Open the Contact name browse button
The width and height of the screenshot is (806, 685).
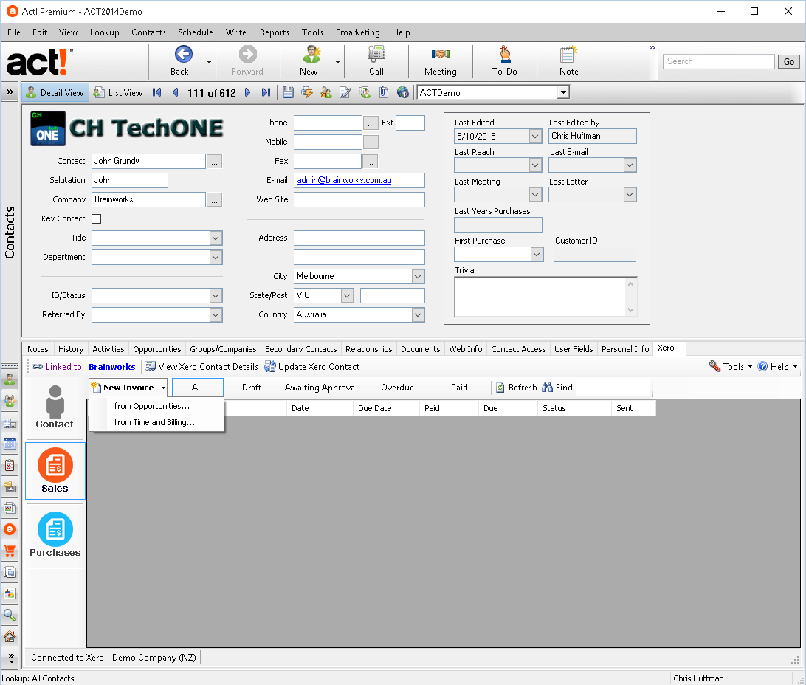click(214, 162)
